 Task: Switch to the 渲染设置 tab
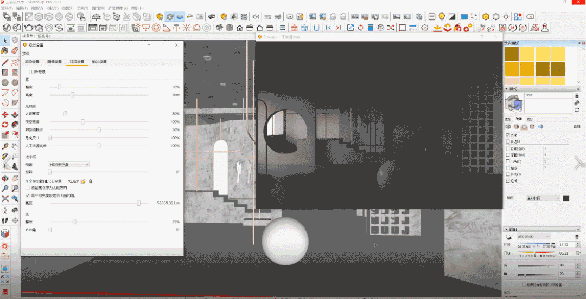[32, 62]
